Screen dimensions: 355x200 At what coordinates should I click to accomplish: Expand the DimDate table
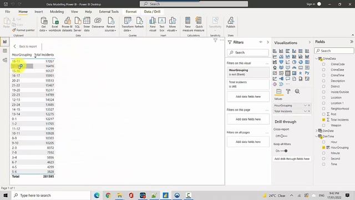click(x=316, y=131)
